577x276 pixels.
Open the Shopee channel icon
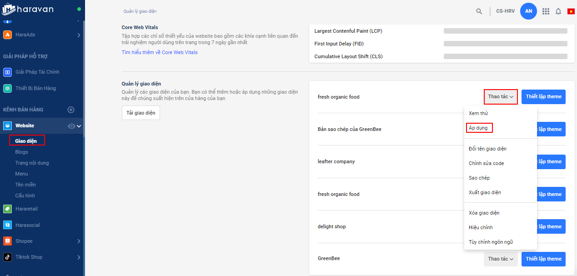[x=7, y=241]
